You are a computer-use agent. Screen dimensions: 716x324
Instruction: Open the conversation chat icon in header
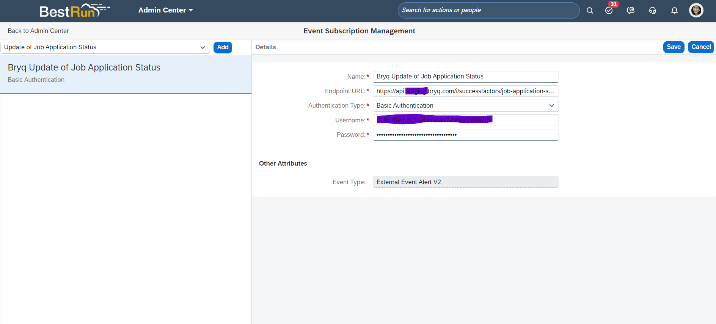coord(631,11)
